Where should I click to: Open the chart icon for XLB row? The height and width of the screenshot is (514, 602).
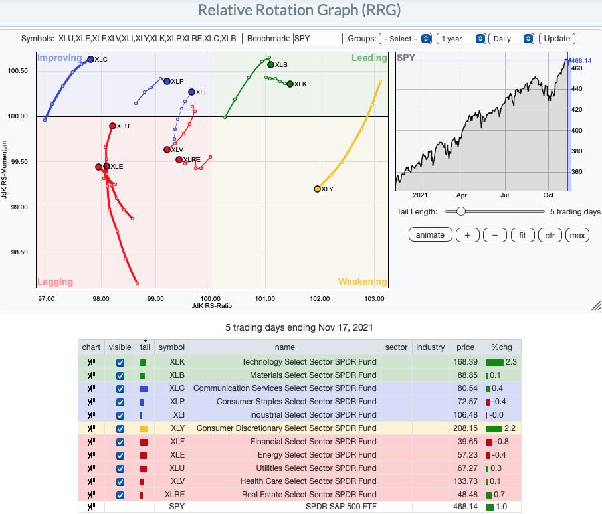pos(91,375)
